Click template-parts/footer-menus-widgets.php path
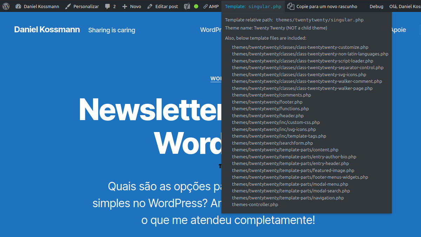 coord(300,177)
